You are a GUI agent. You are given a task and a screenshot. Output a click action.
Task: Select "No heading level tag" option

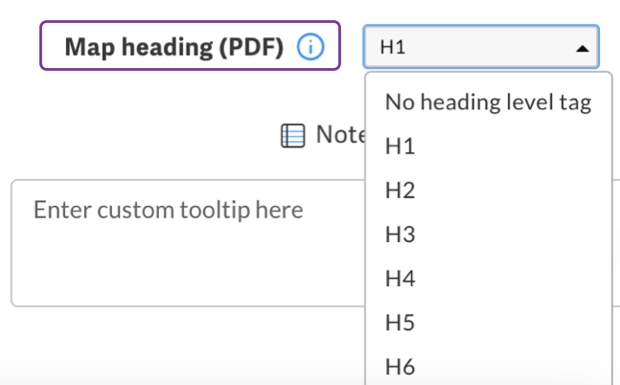point(489,102)
